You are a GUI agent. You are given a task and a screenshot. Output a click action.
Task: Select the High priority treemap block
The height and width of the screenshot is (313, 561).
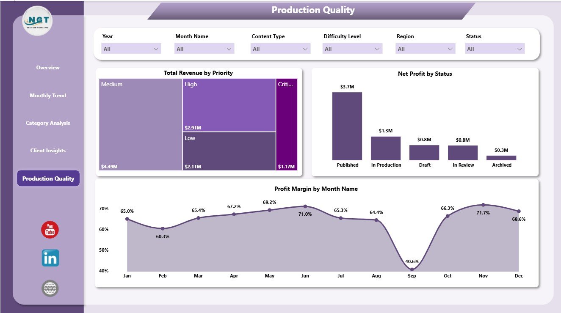pyautogui.click(x=229, y=105)
